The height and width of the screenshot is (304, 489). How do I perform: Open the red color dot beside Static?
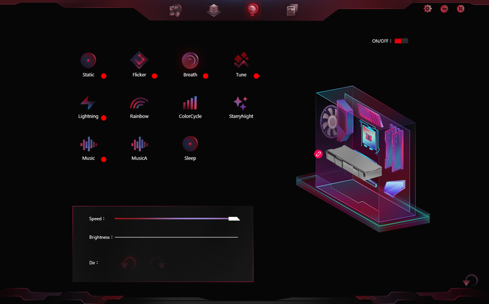pyautogui.click(x=104, y=76)
